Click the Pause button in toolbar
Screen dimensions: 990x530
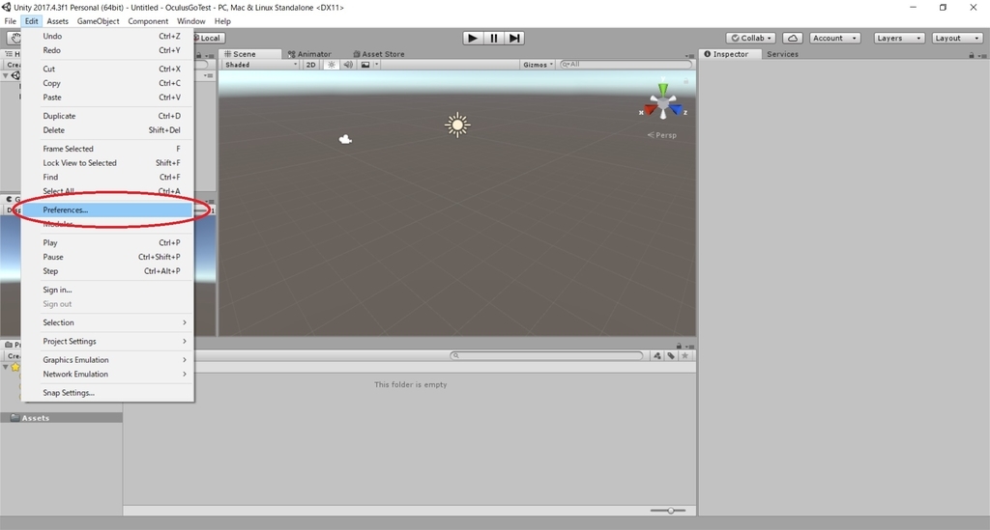[494, 38]
